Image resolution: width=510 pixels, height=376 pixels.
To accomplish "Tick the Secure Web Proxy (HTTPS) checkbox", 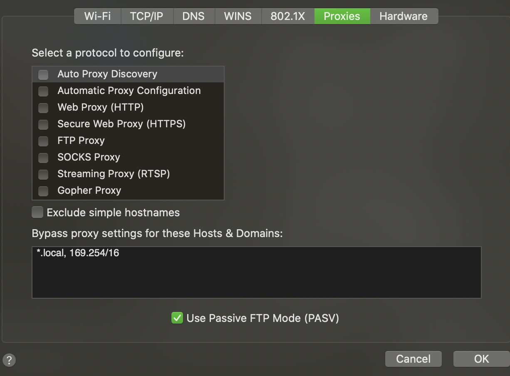I will (43, 124).
